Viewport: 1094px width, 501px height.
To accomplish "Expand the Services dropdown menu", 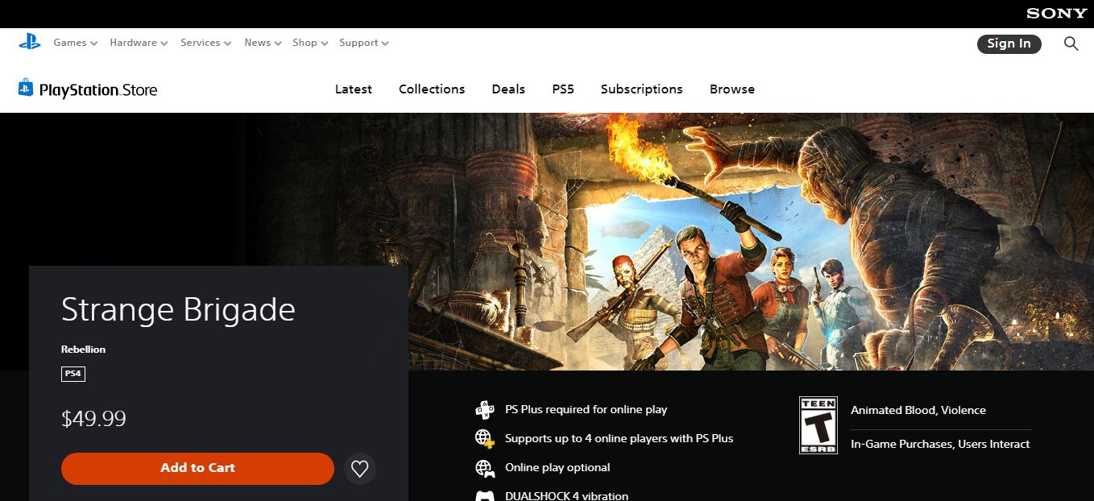I will tap(205, 43).
